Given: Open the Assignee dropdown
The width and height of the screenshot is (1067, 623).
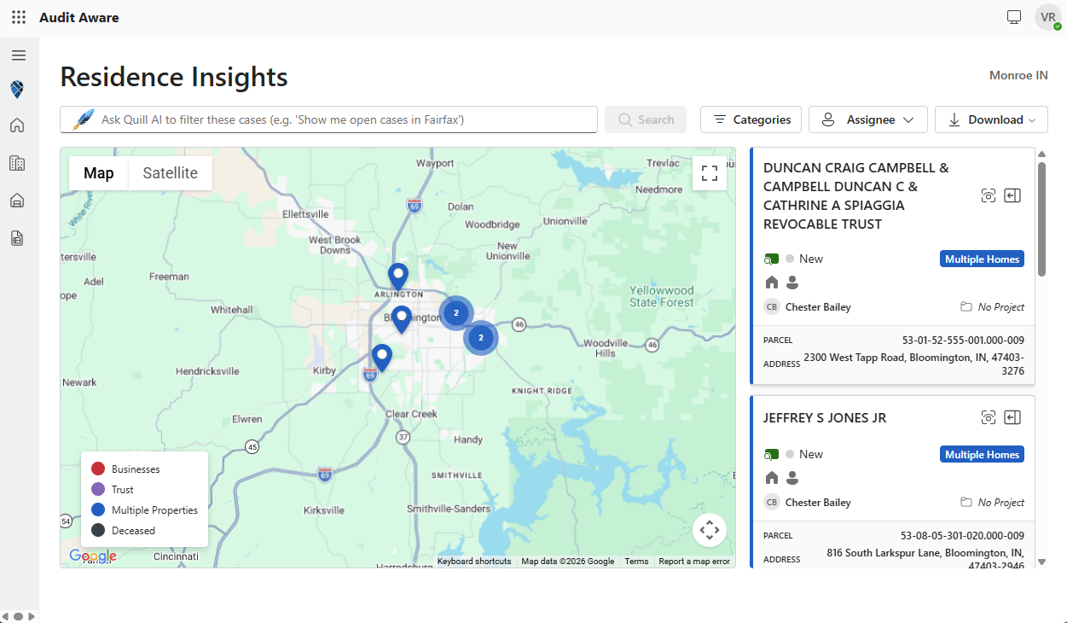Looking at the screenshot, I should coord(868,119).
